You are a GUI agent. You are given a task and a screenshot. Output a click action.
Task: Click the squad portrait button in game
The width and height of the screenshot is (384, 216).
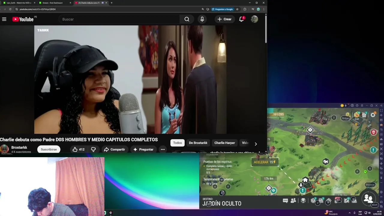(x=368, y=198)
